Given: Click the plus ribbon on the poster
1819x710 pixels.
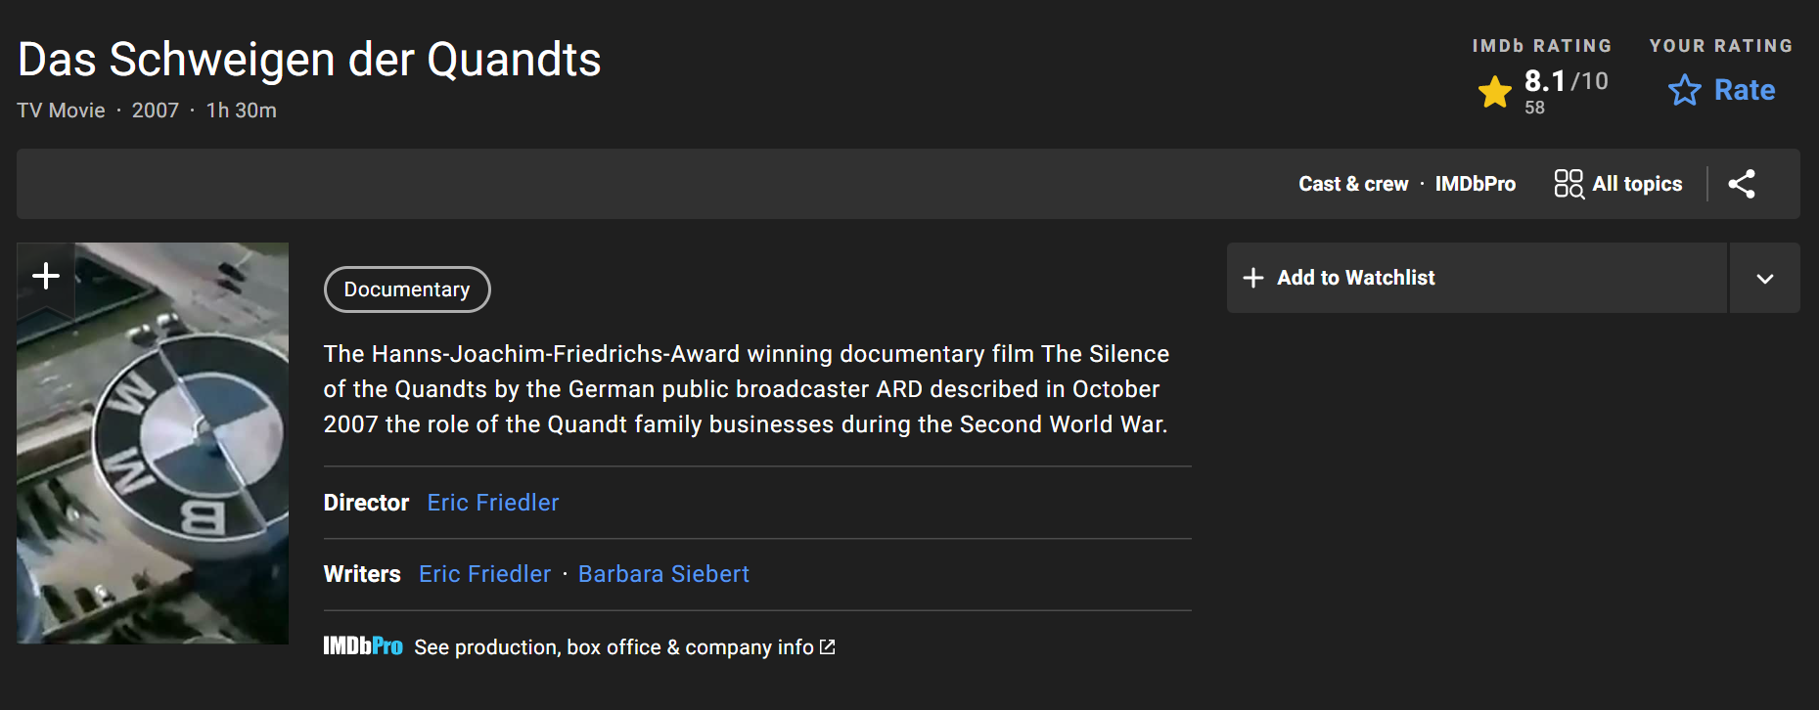Looking at the screenshot, I should tap(46, 276).
